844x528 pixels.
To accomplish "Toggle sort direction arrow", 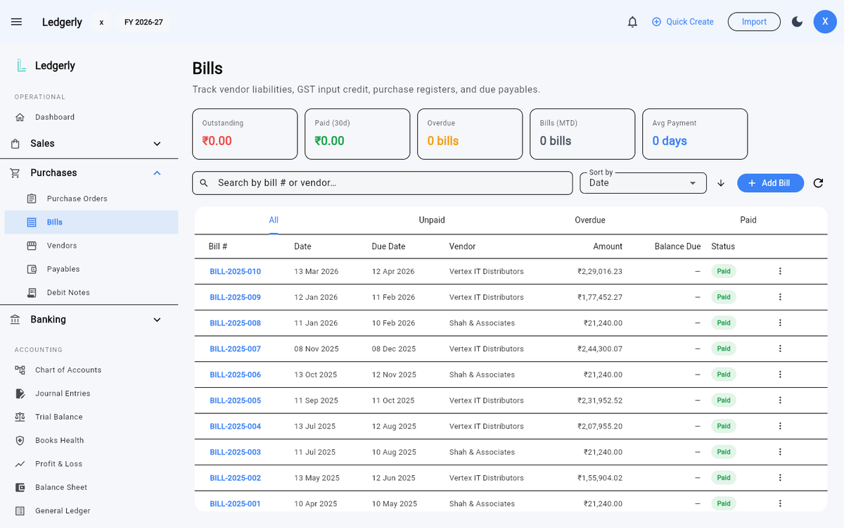I will [x=721, y=183].
